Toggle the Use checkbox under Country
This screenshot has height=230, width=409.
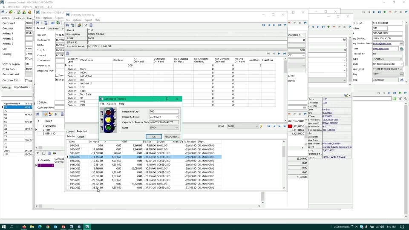[26, 59]
